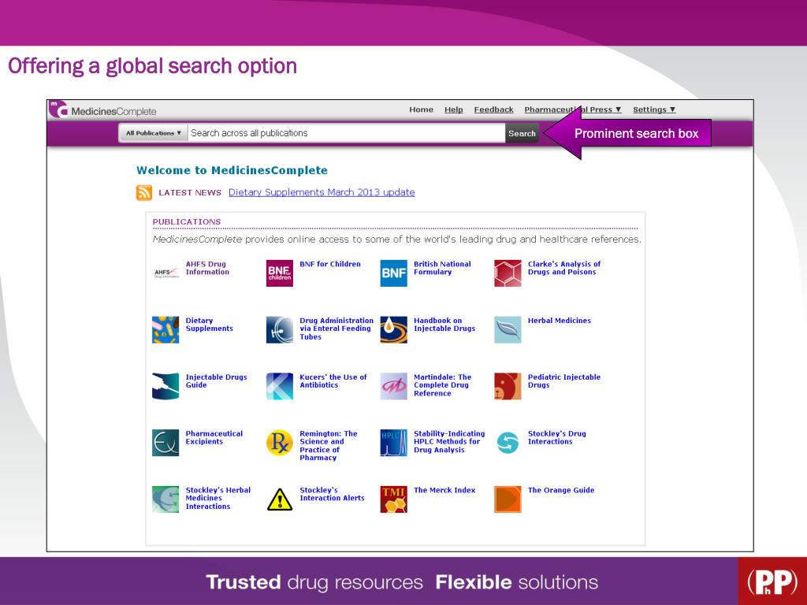This screenshot has height=605, width=807.
Task: Open the Help page
Action: click(453, 109)
